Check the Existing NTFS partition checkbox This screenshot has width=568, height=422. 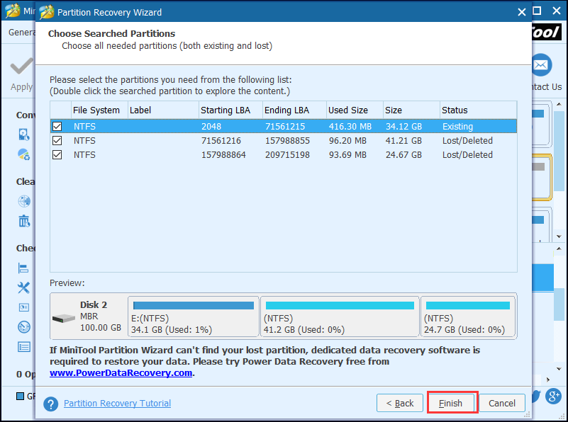point(57,126)
